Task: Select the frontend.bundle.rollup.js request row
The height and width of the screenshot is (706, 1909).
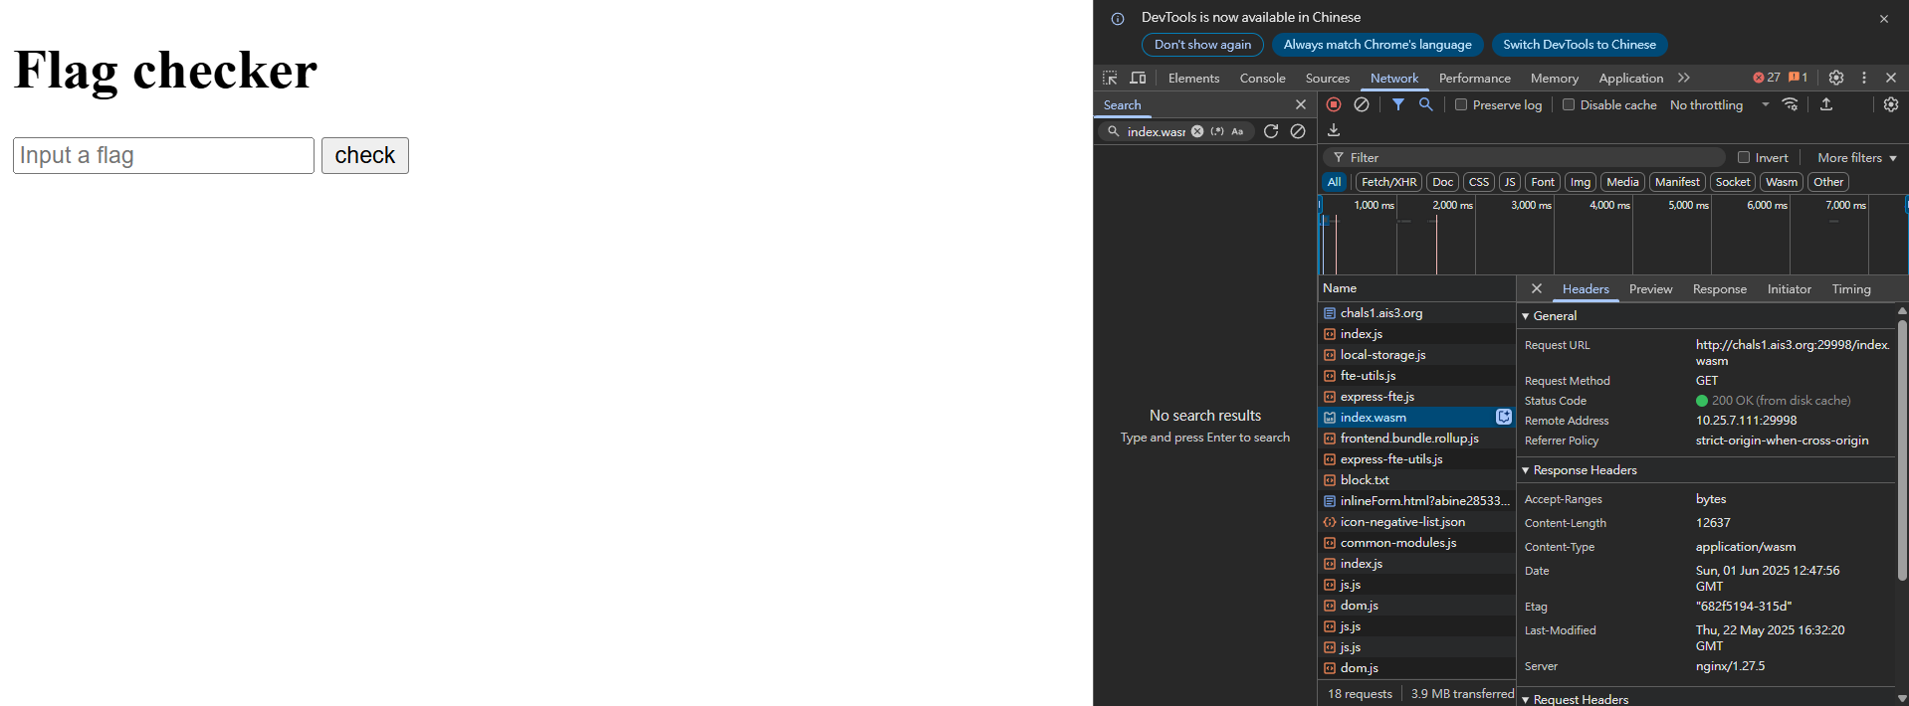Action: (1417, 439)
